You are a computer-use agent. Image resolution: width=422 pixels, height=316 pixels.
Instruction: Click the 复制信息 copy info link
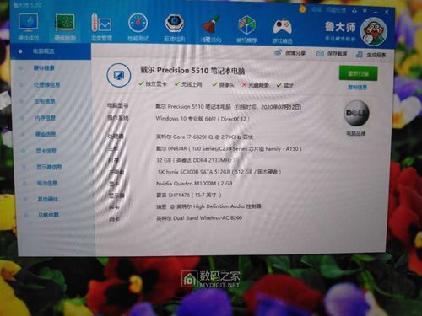pos(358,88)
